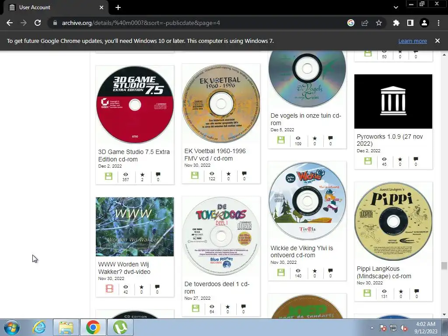Open Pippi LangKous disc thumbnail
448x336 pixels.
click(x=393, y=222)
